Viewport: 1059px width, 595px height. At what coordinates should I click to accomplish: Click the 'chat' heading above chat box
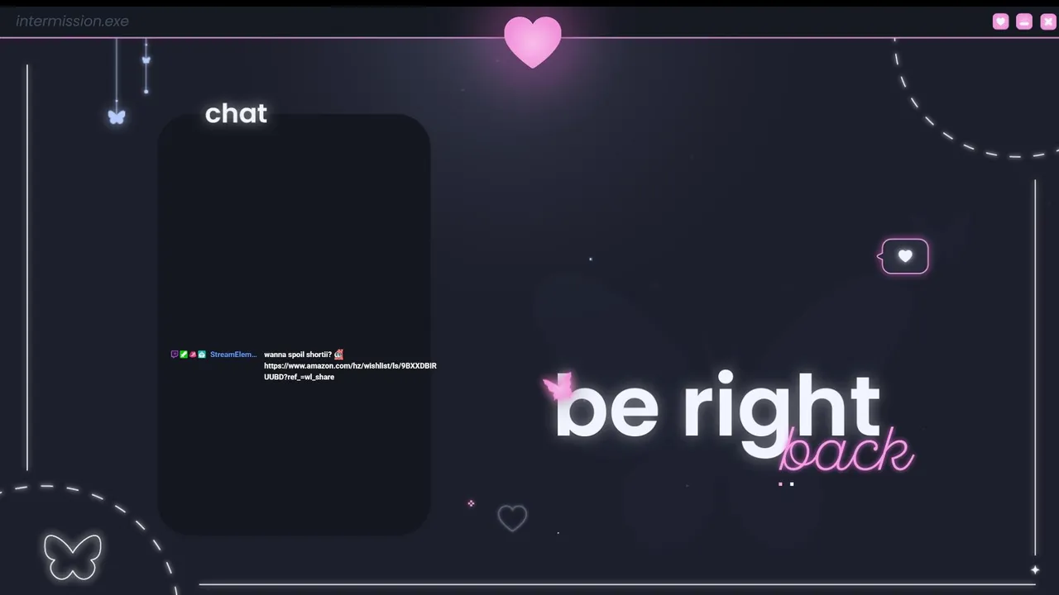point(236,113)
